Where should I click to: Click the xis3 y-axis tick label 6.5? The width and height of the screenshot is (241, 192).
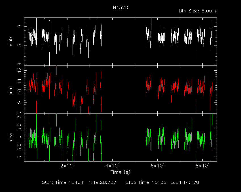coord(19,127)
